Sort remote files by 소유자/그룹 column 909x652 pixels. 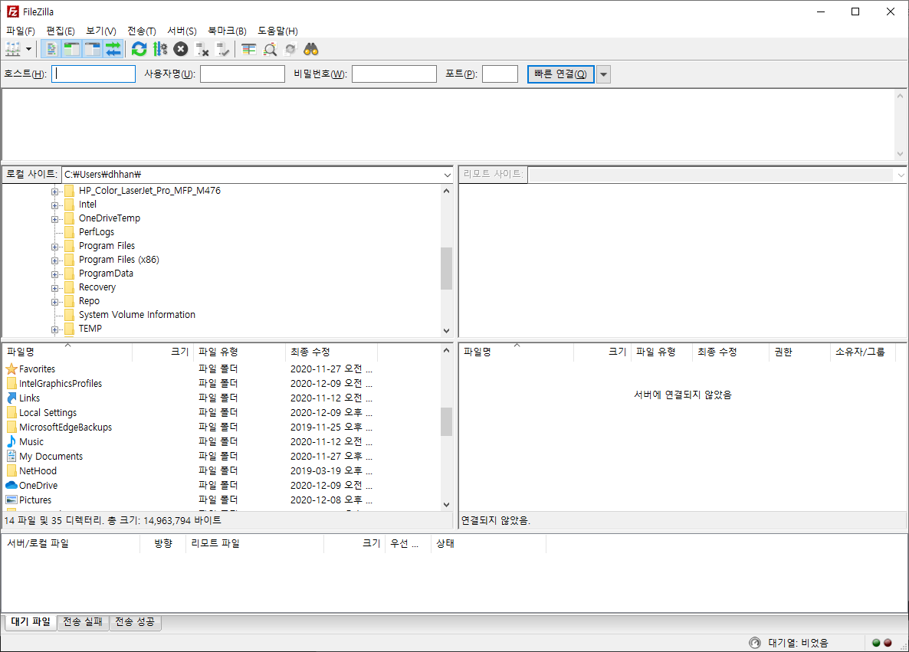[x=862, y=352]
